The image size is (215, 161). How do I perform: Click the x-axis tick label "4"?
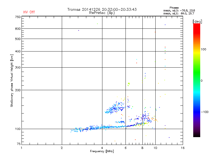tap(102, 148)
